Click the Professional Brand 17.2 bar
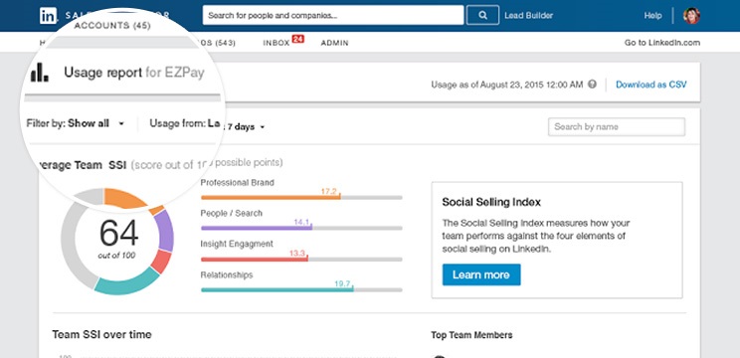Image resolution: width=740 pixels, height=358 pixels. [301, 197]
